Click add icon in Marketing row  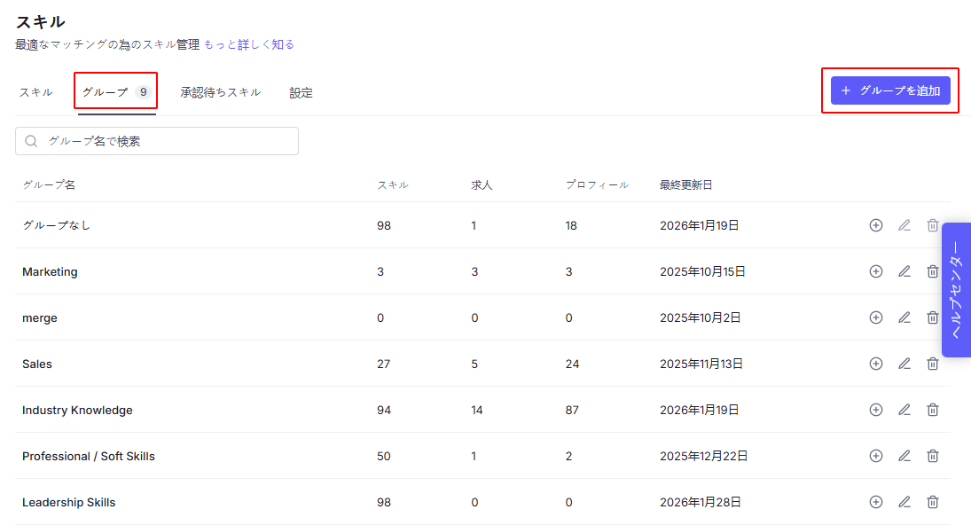click(x=875, y=271)
